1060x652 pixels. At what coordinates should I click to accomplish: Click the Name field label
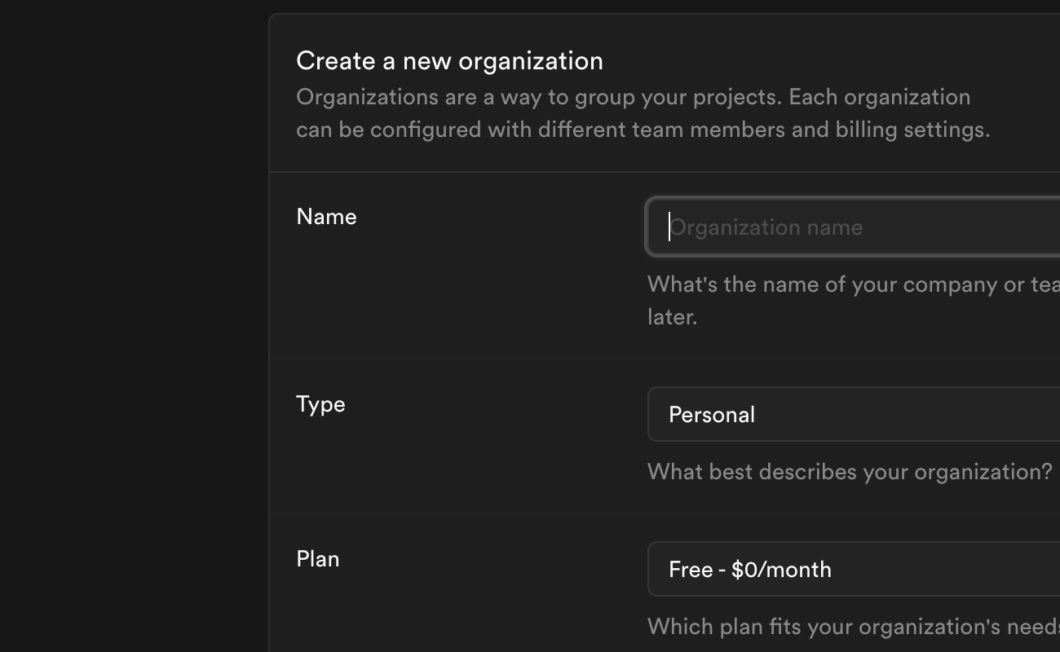click(326, 217)
